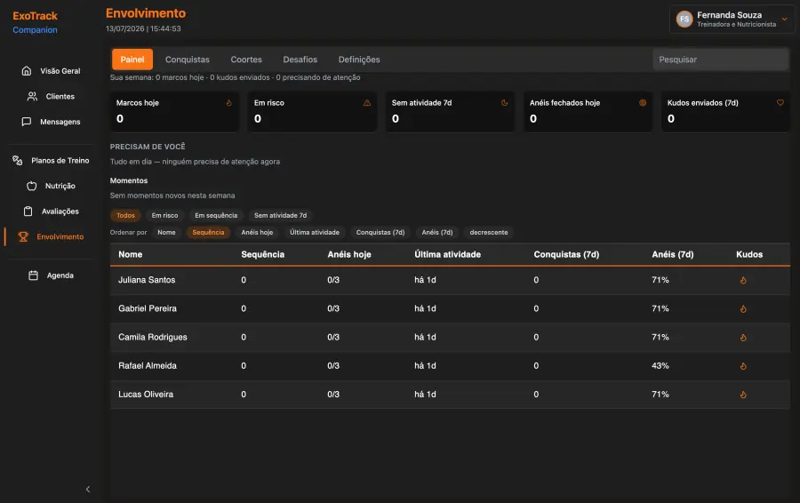Screen dimensions: 800x503
Task: Send kudos flame to Lucas Oliveira
Action: [743, 395]
